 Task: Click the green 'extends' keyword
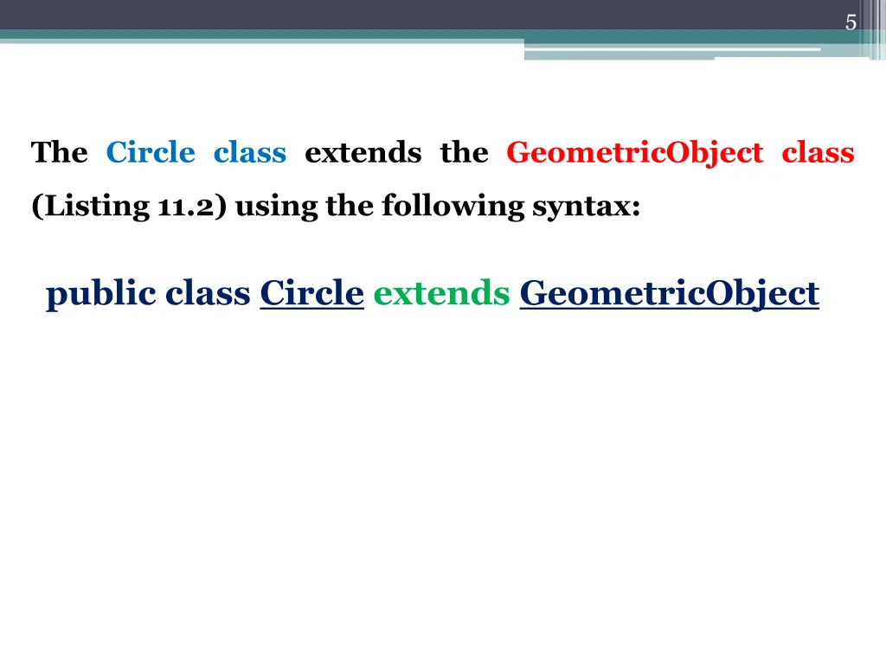pos(441,293)
